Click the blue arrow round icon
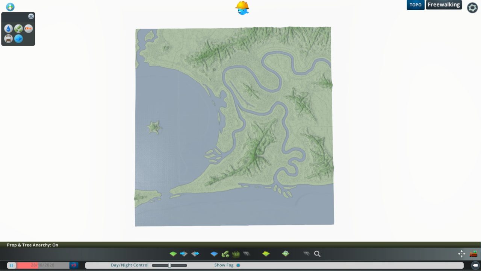 pyautogui.click(x=18, y=38)
